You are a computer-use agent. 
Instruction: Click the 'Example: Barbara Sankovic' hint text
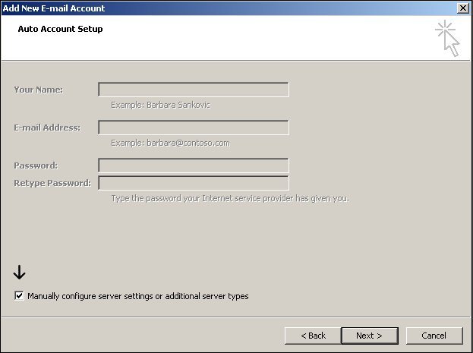tap(160, 105)
